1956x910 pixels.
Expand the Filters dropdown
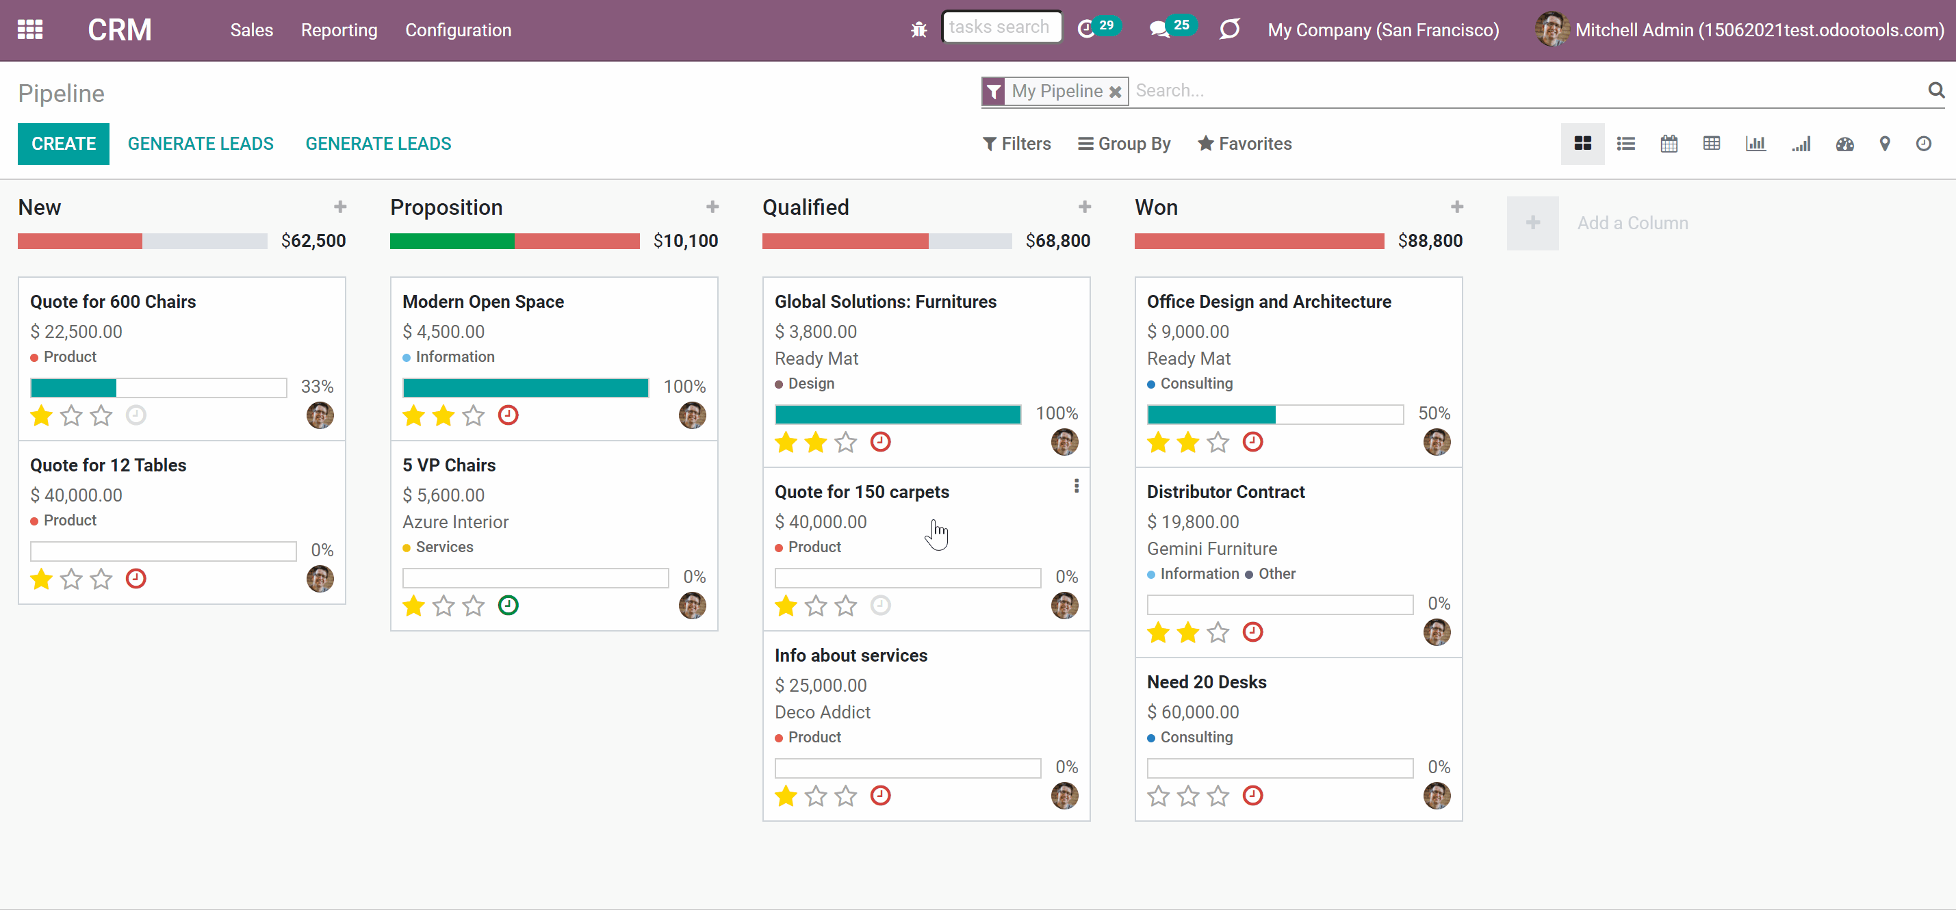1017,144
